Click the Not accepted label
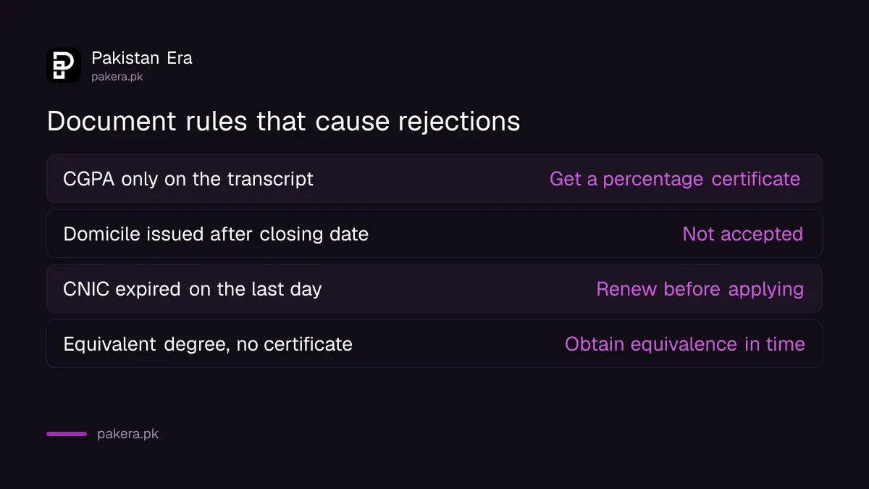The height and width of the screenshot is (489, 869). (x=742, y=234)
